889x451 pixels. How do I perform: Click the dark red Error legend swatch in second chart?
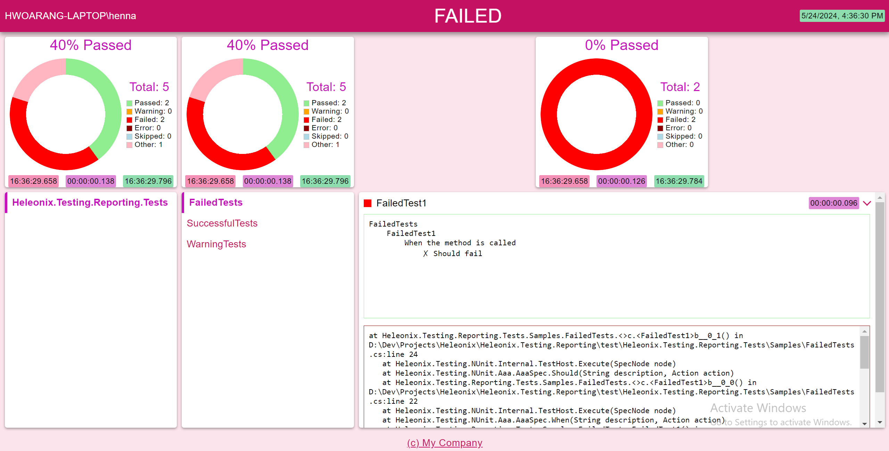306,128
